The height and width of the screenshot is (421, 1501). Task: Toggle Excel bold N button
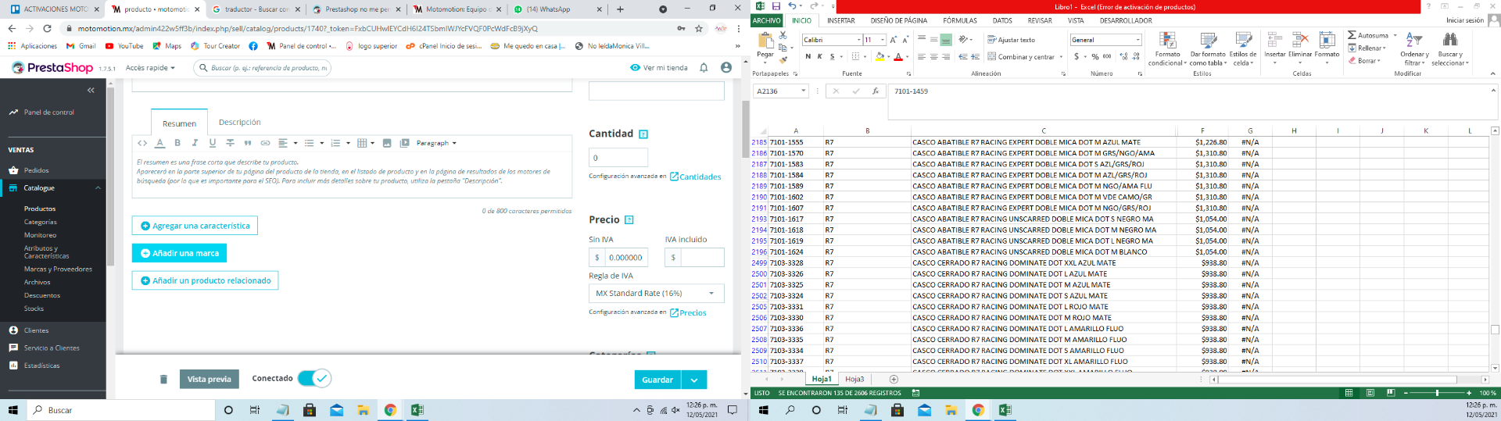[x=808, y=57]
